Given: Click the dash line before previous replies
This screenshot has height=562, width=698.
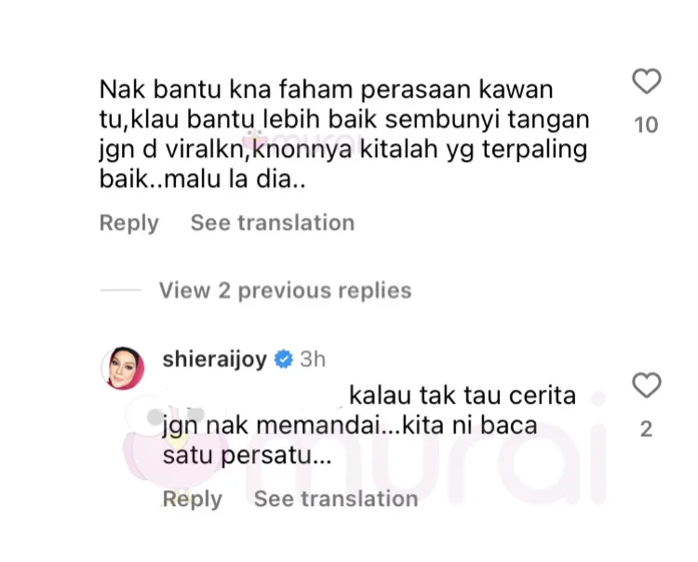Looking at the screenshot, I should [x=121, y=290].
